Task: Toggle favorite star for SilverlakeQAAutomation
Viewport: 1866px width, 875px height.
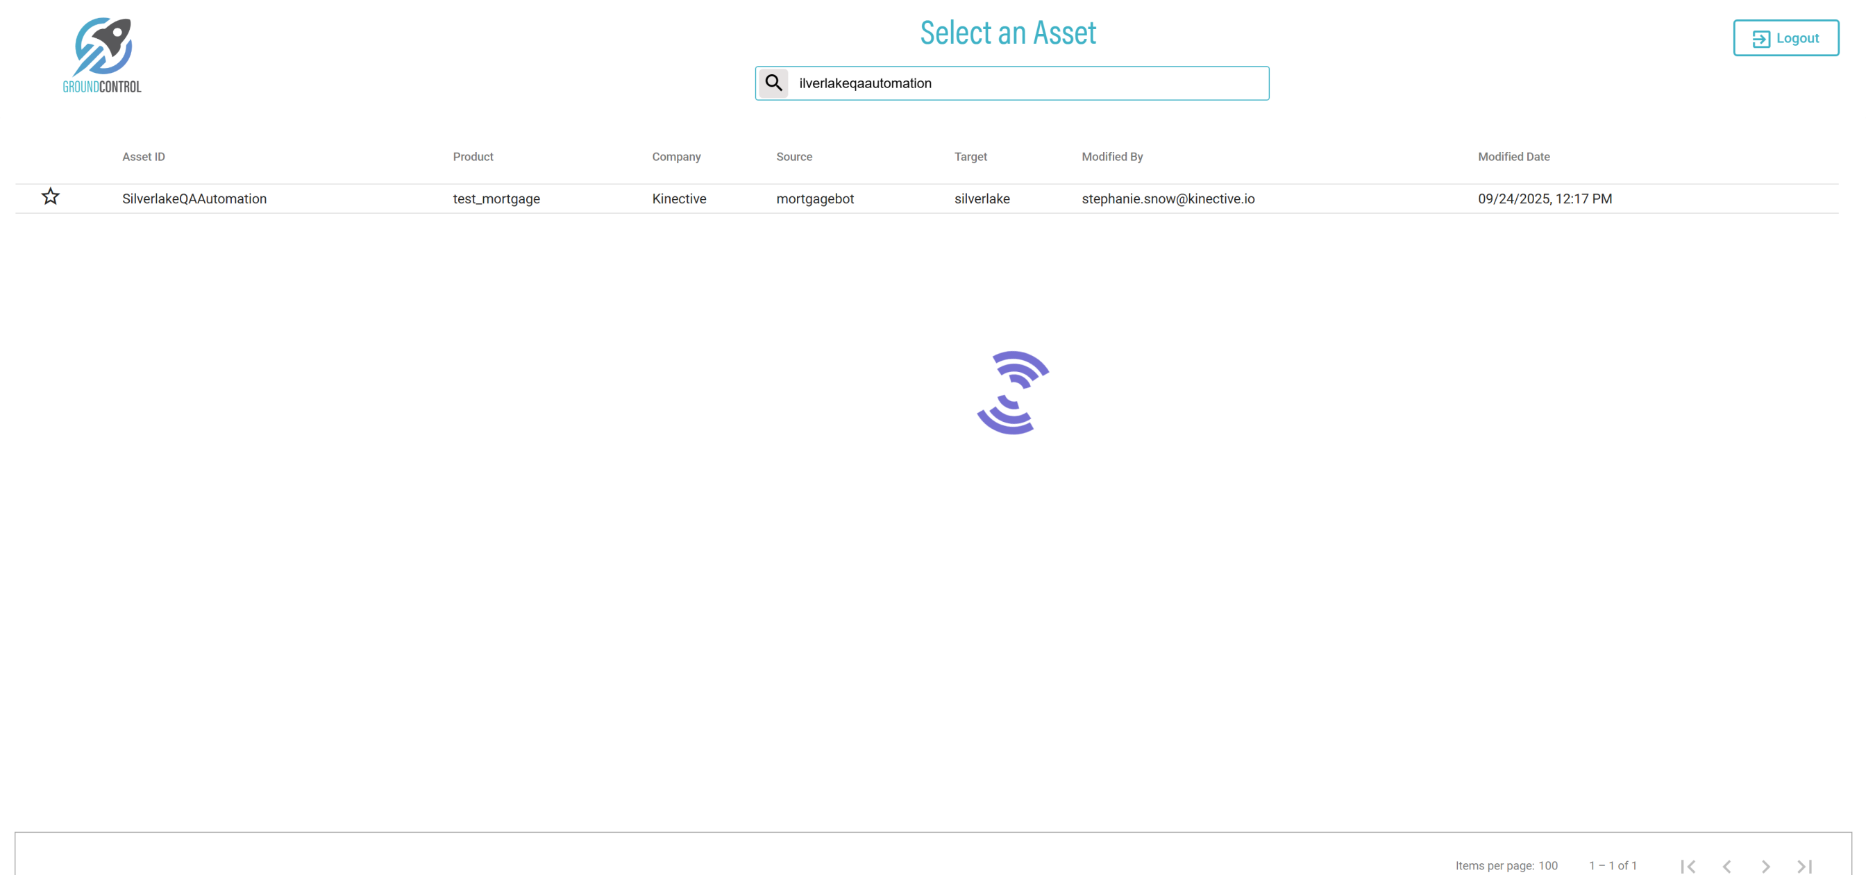Action: (50, 197)
